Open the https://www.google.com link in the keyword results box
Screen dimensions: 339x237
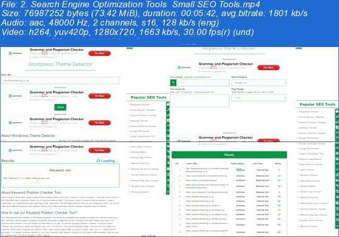[x=38, y=178]
